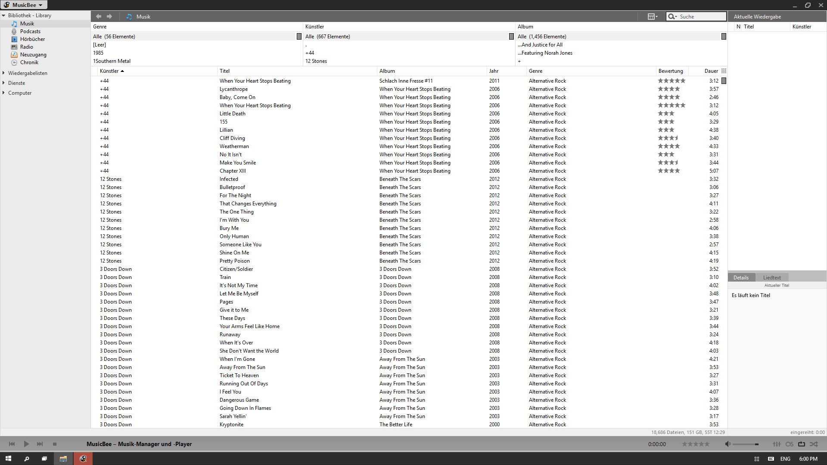Navigate forward with the right arrow
The height and width of the screenshot is (465, 827).
(109, 16)
